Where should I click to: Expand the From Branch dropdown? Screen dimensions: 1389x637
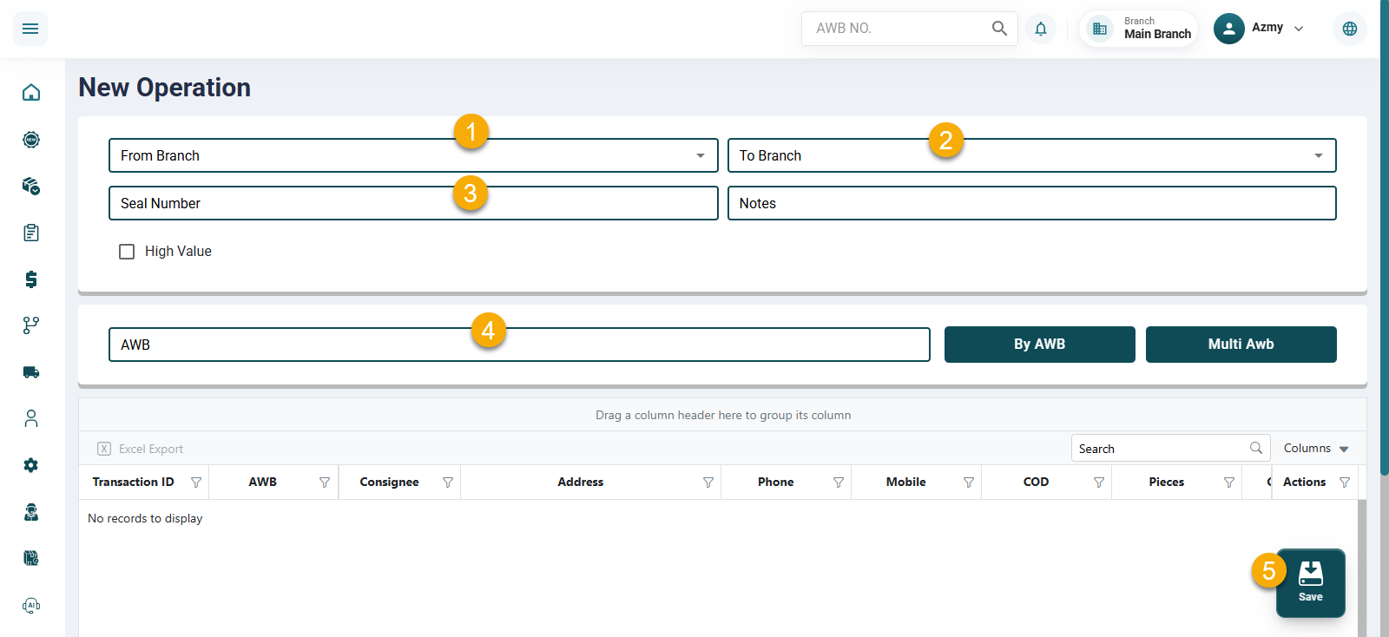tap(700, 156)
